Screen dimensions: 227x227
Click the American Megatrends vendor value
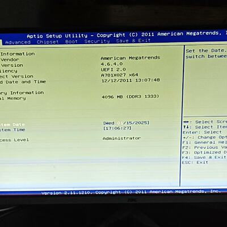tap(131, 58)
